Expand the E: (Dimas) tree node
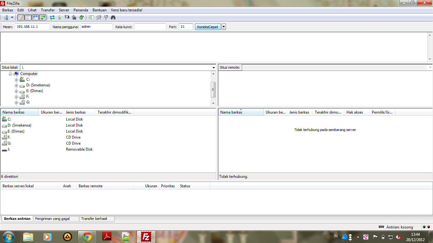Image resolution: width=433 pixels, height=243 pixels. tap(16, 91)
